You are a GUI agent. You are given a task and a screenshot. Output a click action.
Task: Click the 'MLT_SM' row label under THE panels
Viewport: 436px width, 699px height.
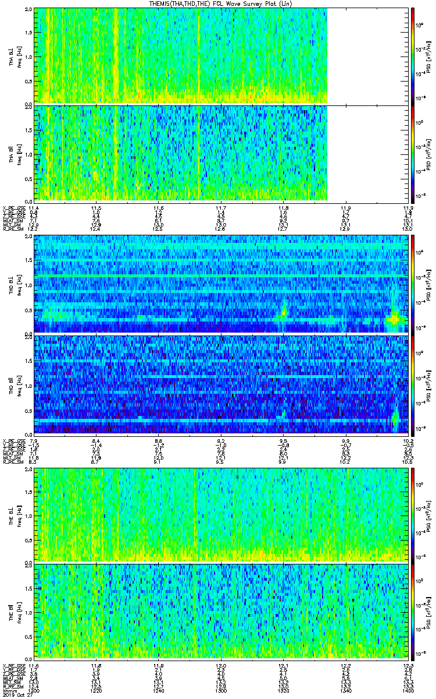(x=12, y=683)
